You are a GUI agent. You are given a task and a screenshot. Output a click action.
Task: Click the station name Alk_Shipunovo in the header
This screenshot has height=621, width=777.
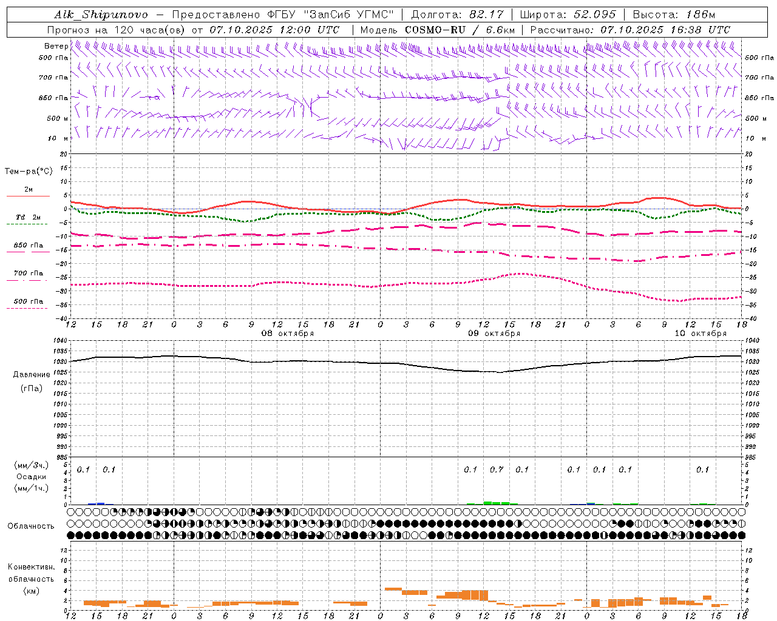point(101,15)
